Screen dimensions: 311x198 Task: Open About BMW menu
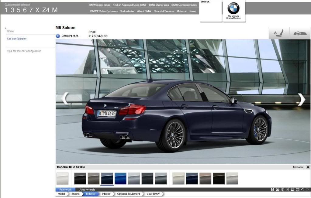click(x=144, y=11)
